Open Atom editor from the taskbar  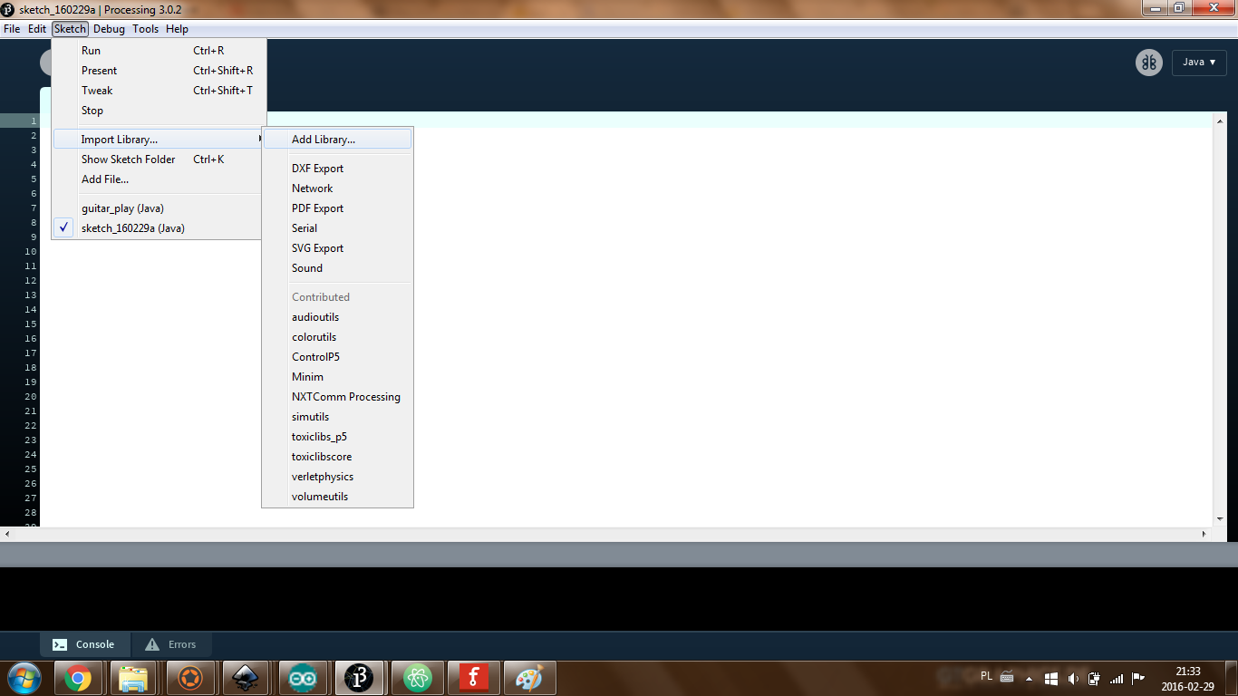pos(416,678)
